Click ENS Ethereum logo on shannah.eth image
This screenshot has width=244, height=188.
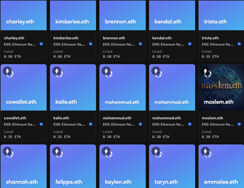[8, 152]
